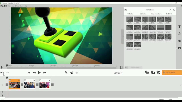This screenshot has height=102, width=182.
Task: Remove the third clip with its X
Action: [x=49, y=80]
